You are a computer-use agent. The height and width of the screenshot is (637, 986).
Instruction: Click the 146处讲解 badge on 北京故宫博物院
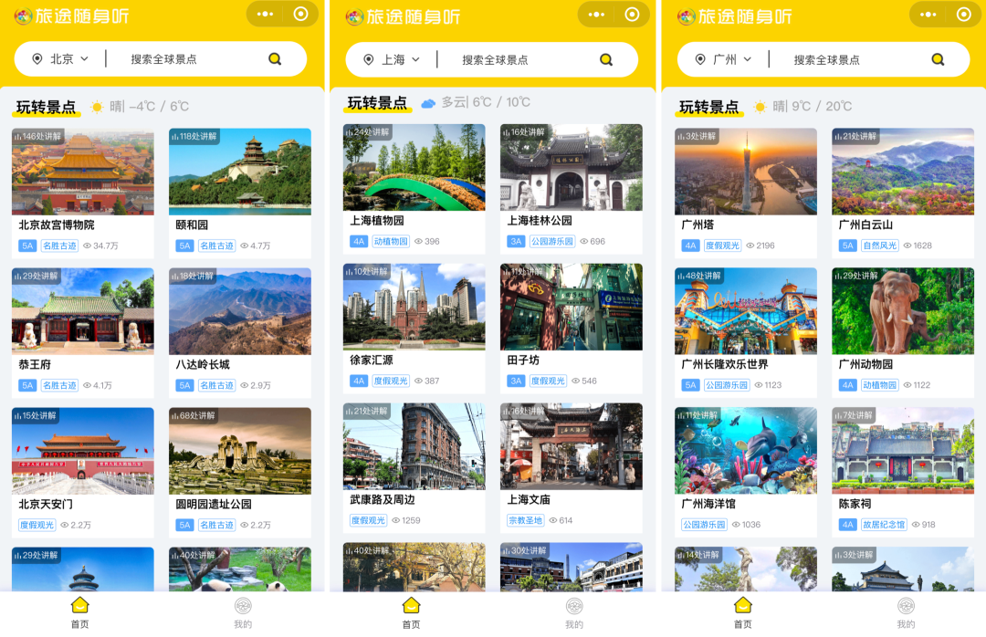[37, 136]
